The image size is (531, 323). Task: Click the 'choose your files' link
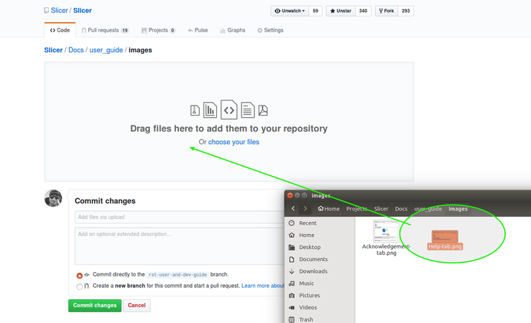pyautogui.click(x=234, y=142)
